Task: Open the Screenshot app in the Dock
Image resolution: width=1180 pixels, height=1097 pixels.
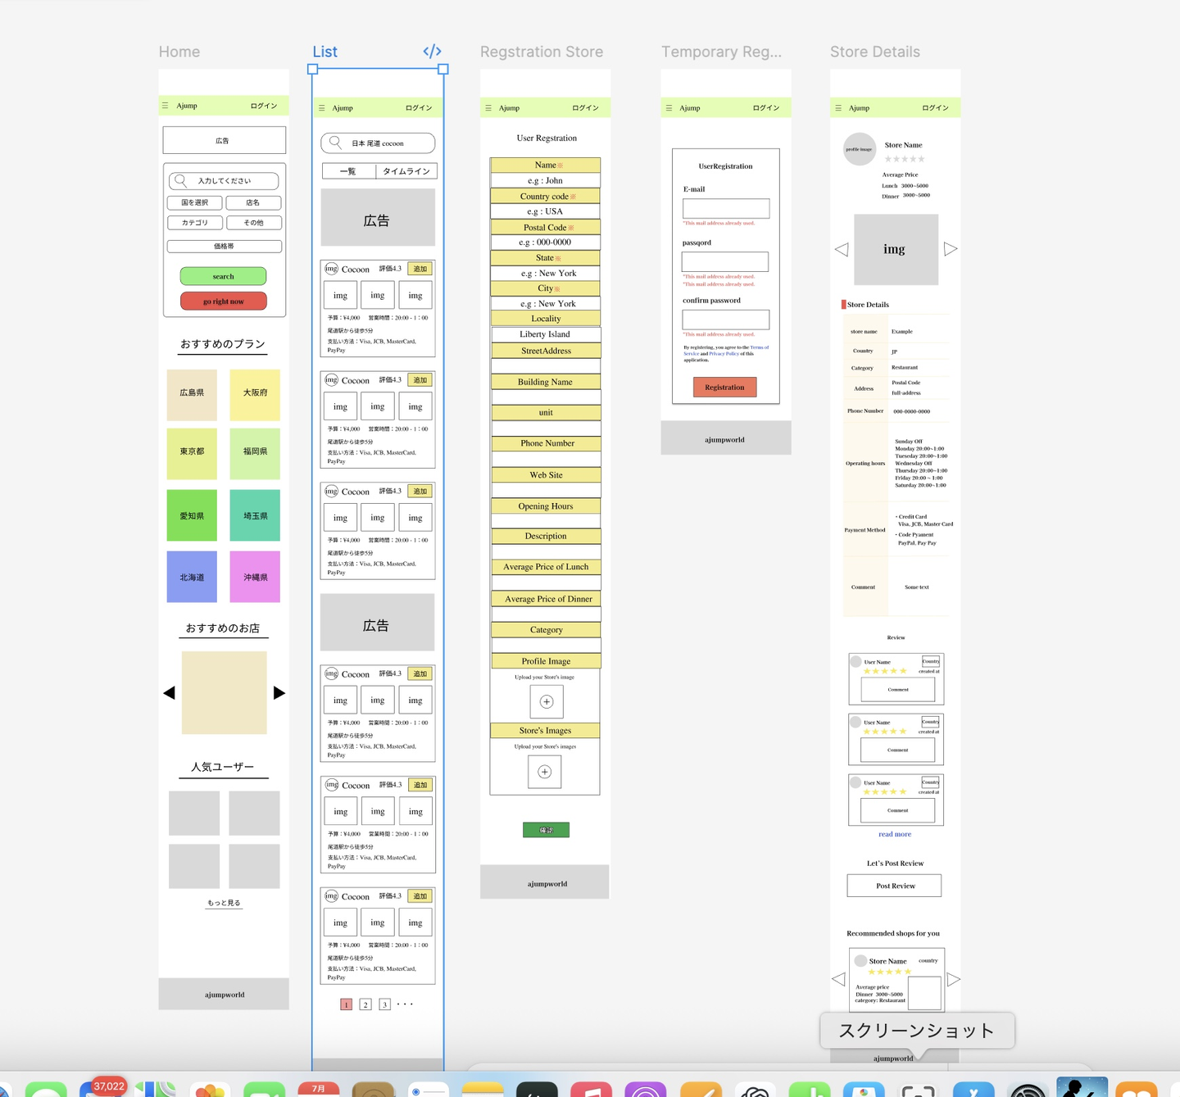Action: tap(918, 1090)
